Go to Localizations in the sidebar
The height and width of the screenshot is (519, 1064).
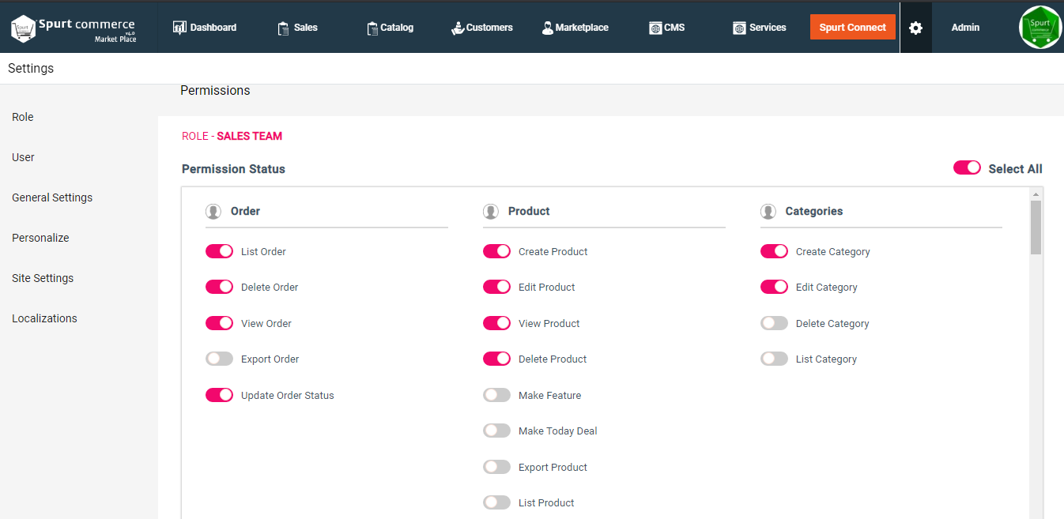44,318
